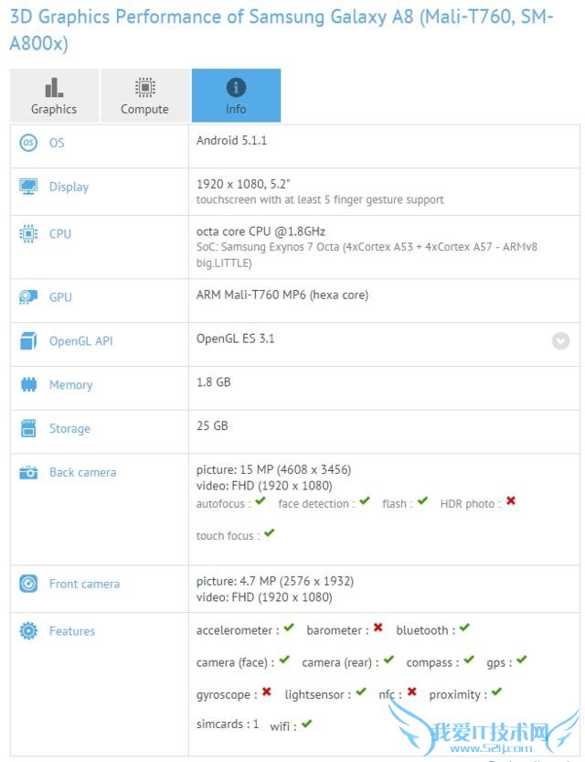Click the accelerometer check mark

coord(289,628)
